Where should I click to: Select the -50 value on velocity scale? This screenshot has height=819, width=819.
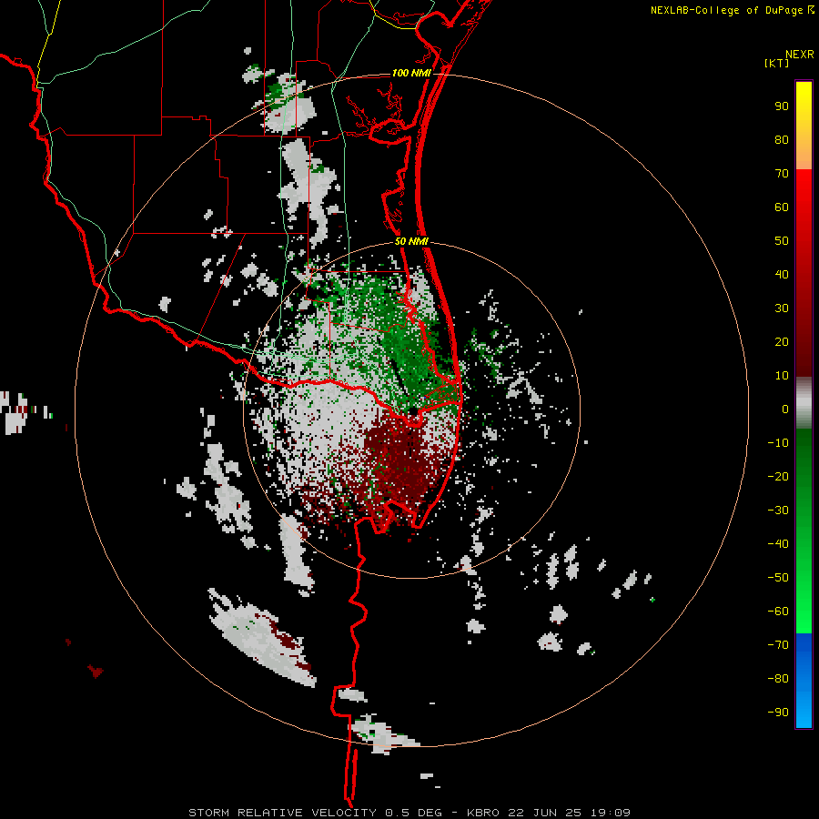pos(778,578)
